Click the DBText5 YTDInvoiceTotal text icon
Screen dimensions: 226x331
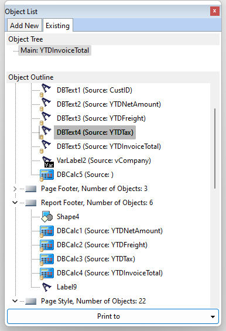(46, 146)
